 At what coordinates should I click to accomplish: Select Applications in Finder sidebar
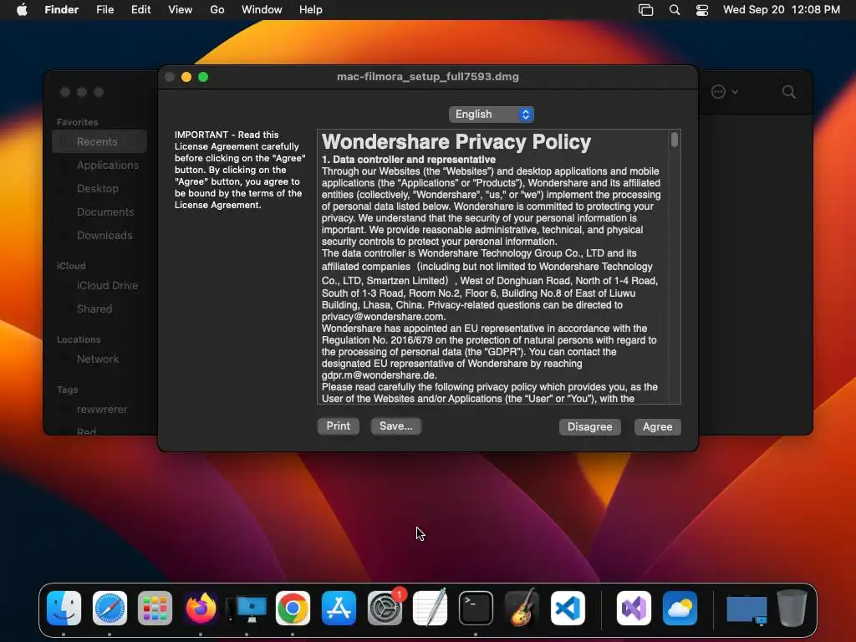click(x=99, y=165)
